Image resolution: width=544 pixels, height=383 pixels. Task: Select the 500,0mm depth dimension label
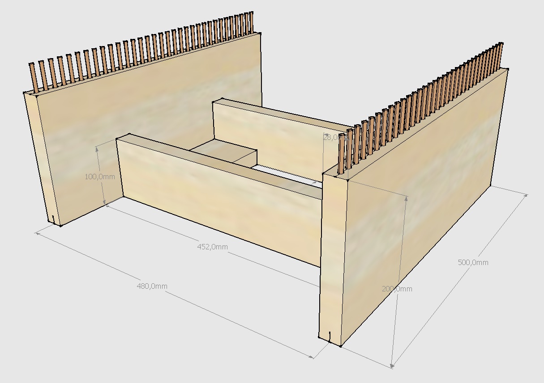click(473, 262)
